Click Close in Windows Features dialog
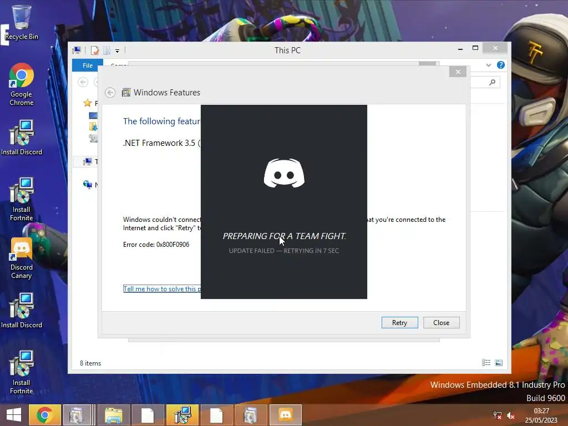This screenshot has height=426, width=568. [441, 322]
